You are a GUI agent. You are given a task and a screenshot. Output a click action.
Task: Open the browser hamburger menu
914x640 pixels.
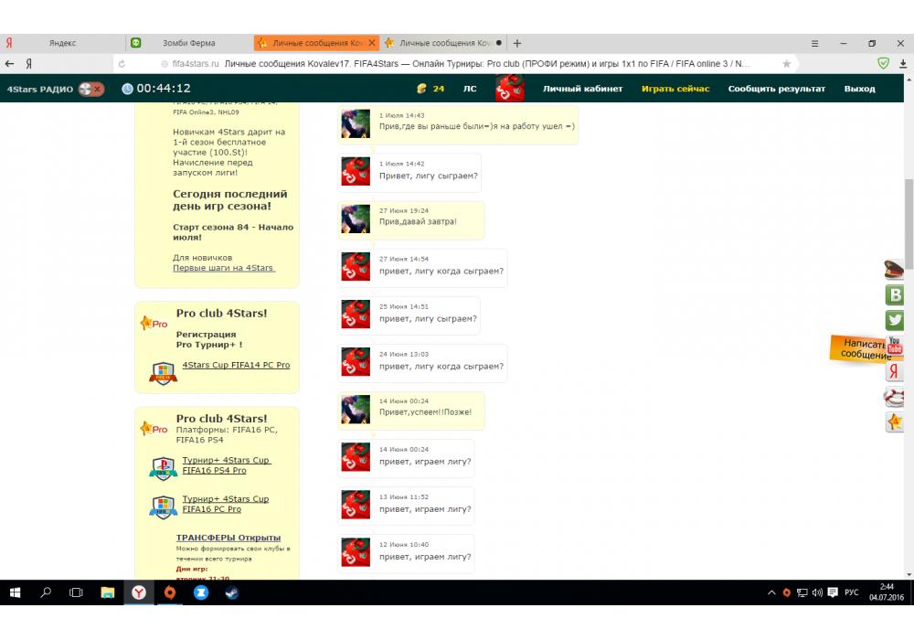pos(815,43)
